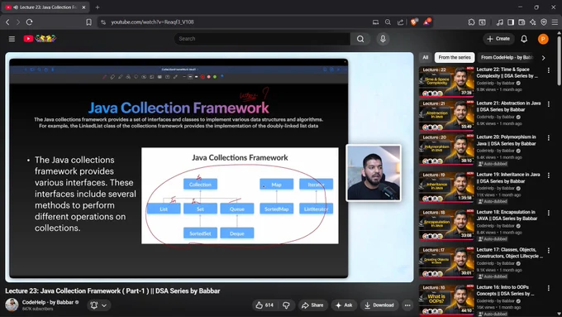Toggle the subscription notification bell dropdown
562x317 pixels.
(x=98, y=305)
